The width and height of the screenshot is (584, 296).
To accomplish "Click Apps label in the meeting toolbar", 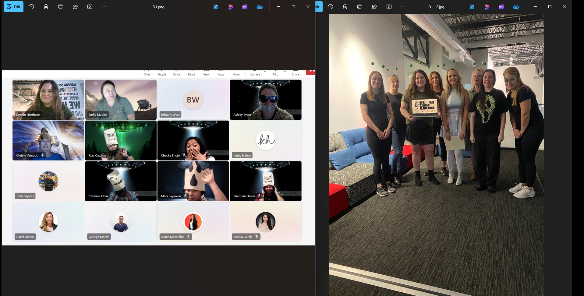I will pos(221,74).
